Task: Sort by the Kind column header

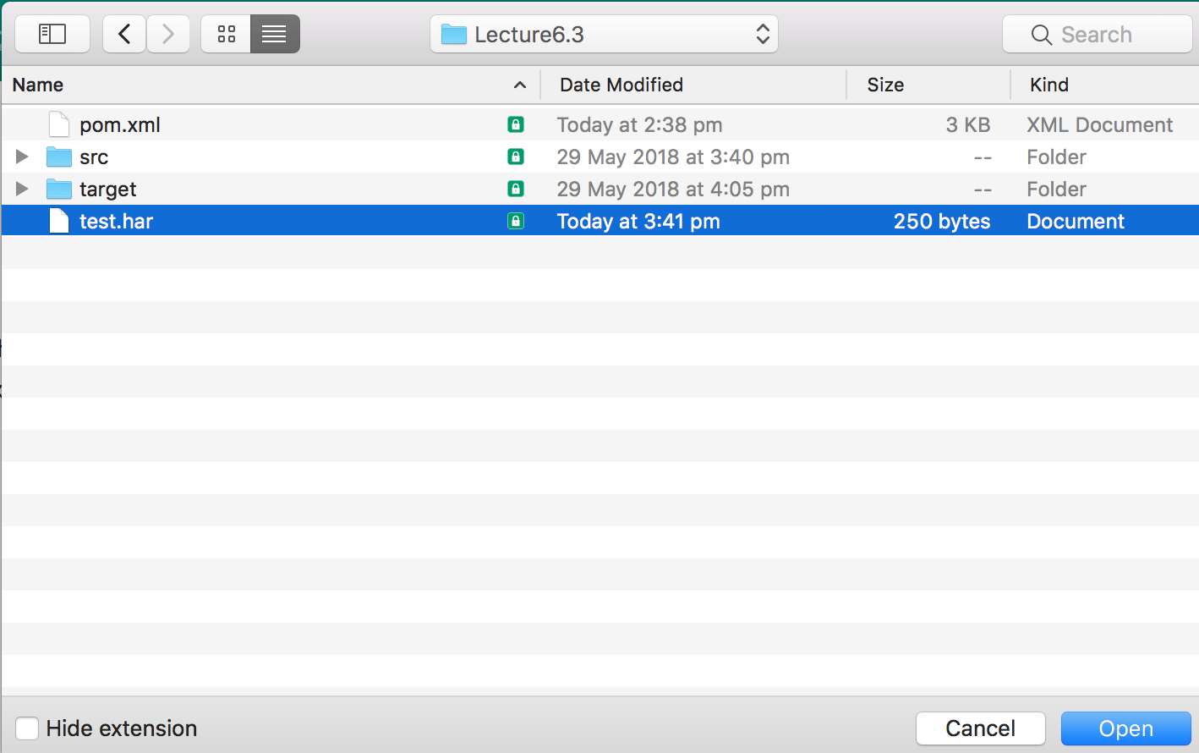Action: 1049,85
